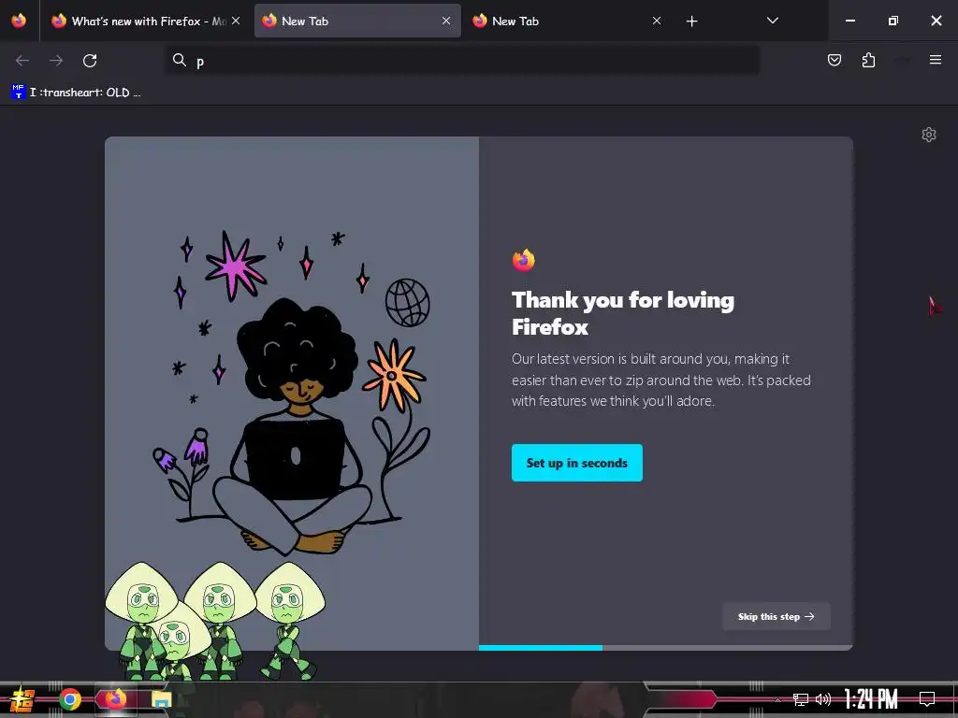Screen dimensions: 958x718
Task: Click the search magnifier icon in address bar
Action: point(179,60)
